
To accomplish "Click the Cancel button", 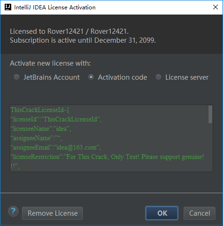I will tap(200, 213).
